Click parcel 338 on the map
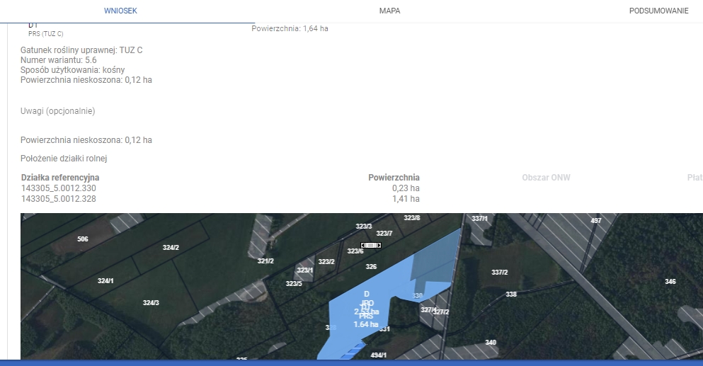 click(511, 294)
